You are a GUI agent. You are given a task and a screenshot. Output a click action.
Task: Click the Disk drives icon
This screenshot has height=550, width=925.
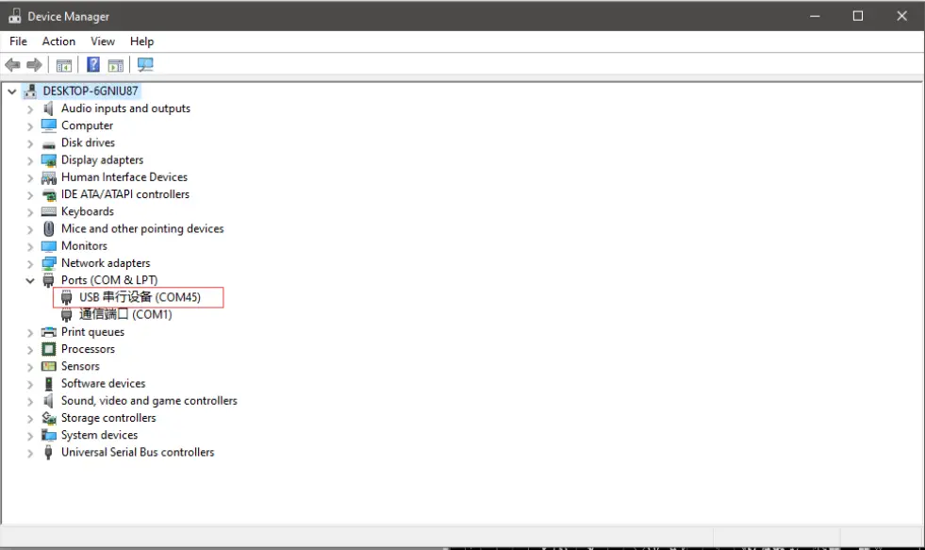tap(48, 143)
